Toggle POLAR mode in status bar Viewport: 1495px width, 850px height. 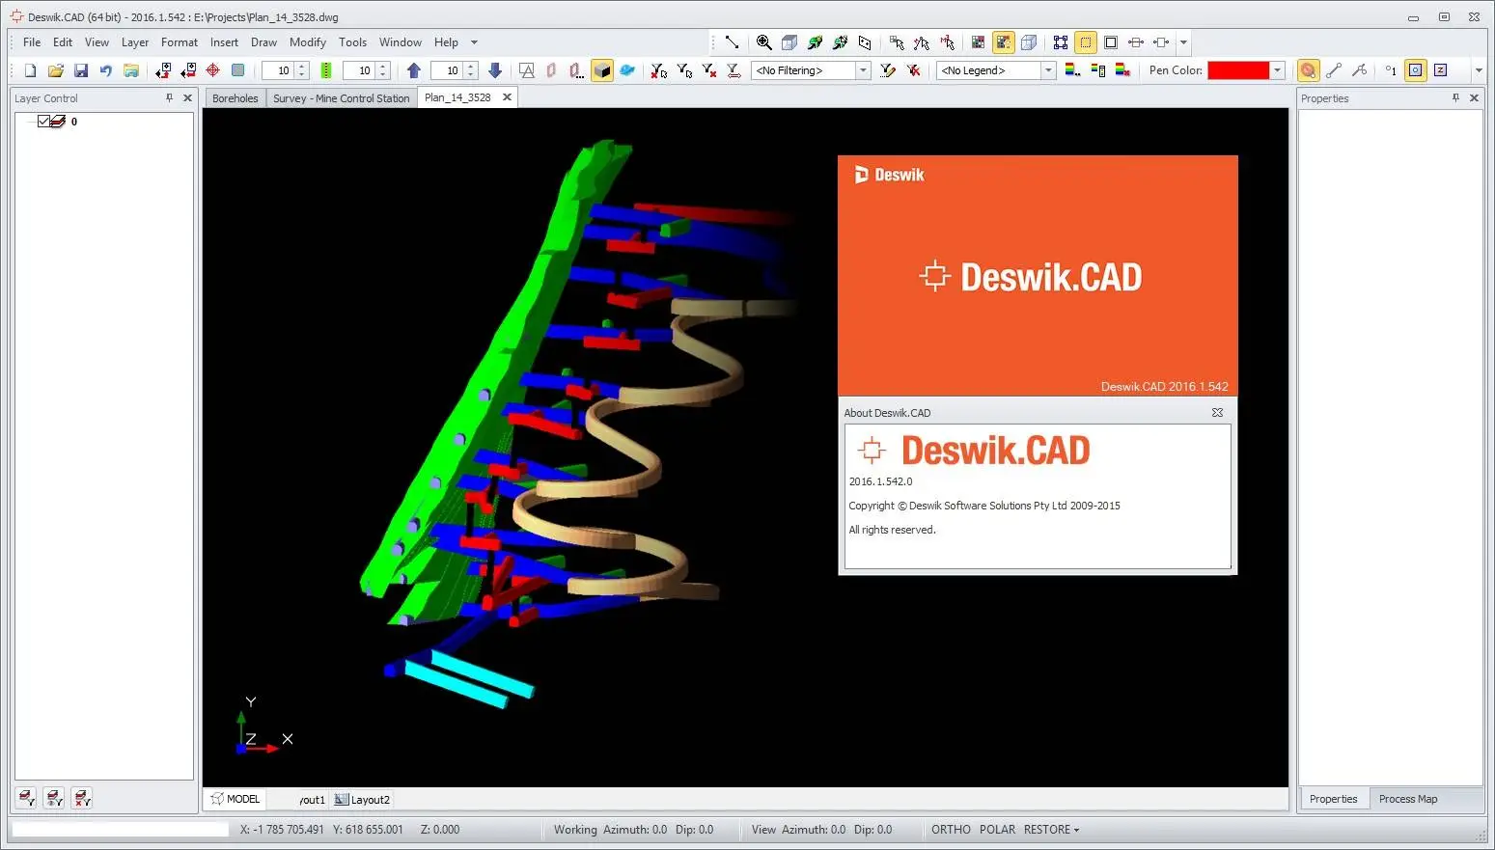pyautogui.click(x=997, y=830)
